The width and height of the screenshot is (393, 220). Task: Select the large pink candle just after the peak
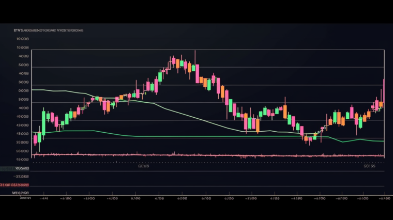tap(197, 73)
